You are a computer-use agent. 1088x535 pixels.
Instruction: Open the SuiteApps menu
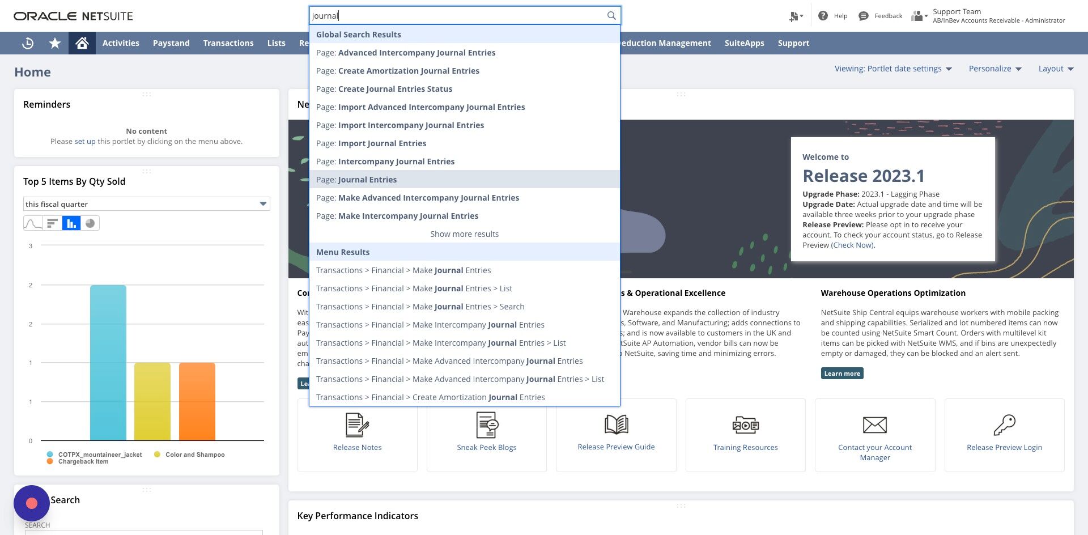[744, 43]
